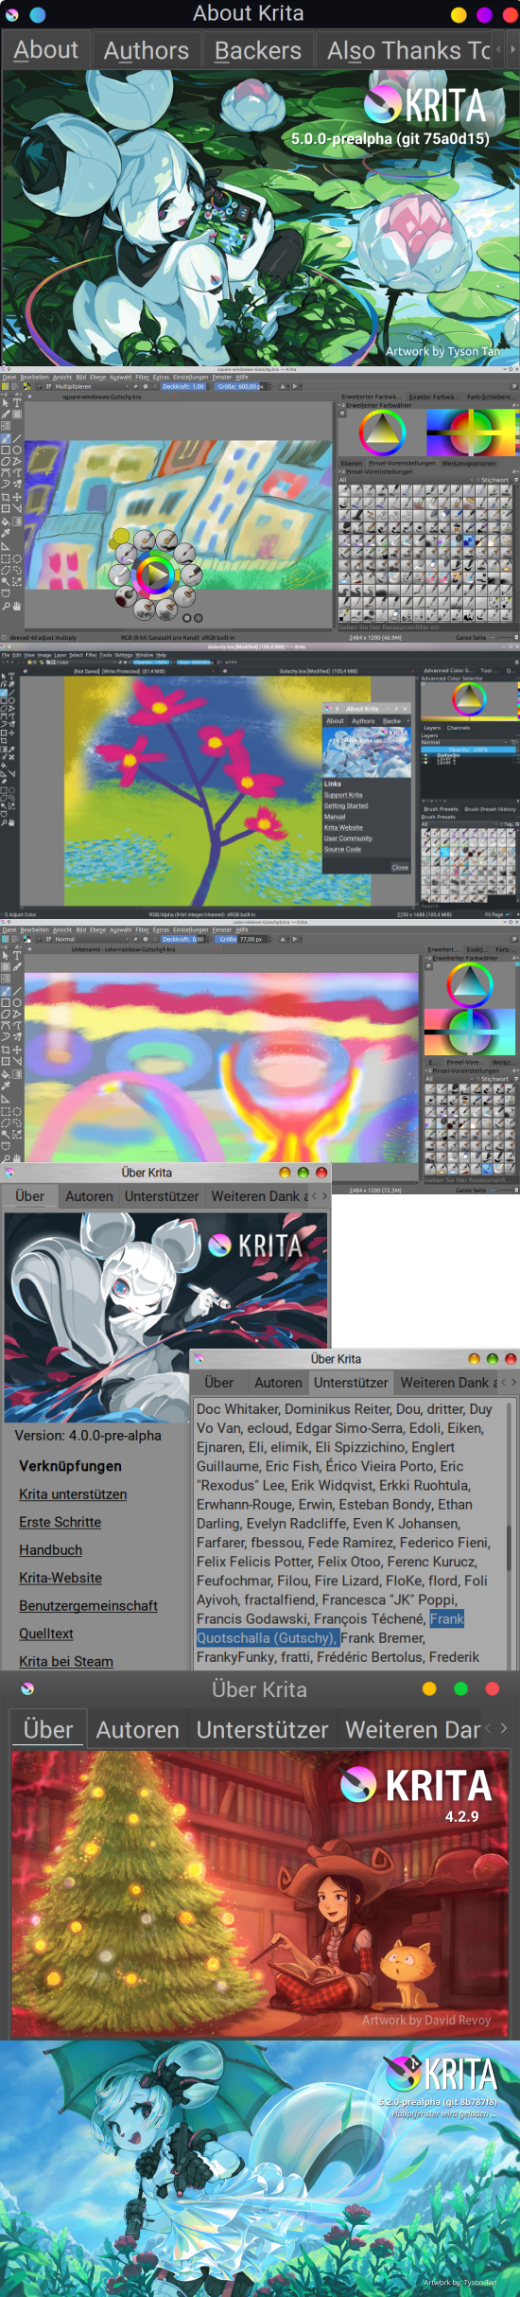520x2297 pixels.
Task: Open the Benutzergemeinschaft link
Action: 88,1606
